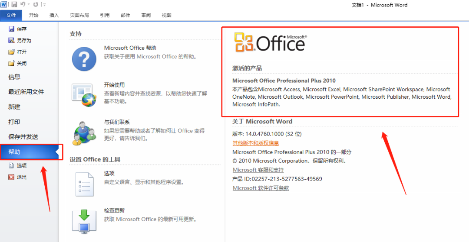Click the Microsoft Office 帮助 question mark icon
Image resolution: width=469 pixels, height=242 pixels.
(x=83, y=59)
